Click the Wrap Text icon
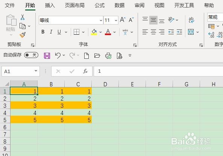223x156 pixels. click(191, 20)
